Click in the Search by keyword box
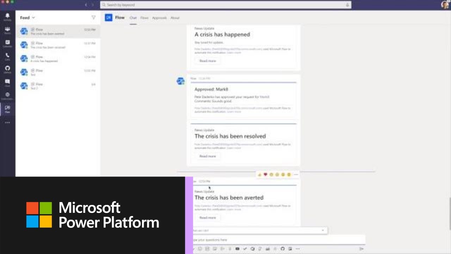This screenshot has width=451, height=254. pos(225,5)
